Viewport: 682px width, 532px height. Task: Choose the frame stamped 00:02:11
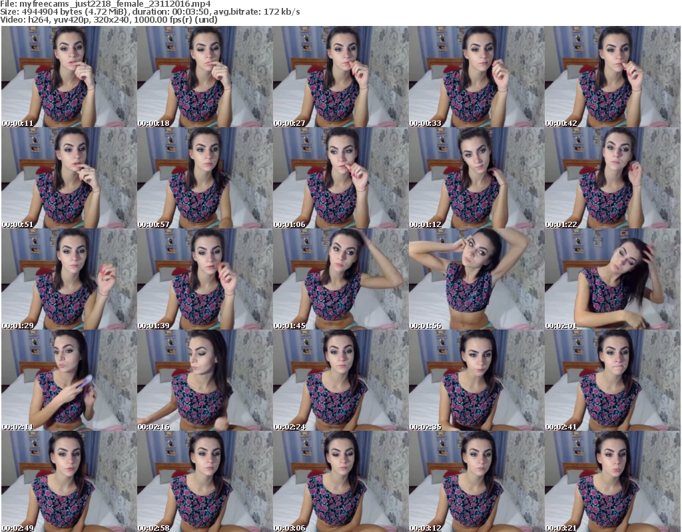pos(69,381)
